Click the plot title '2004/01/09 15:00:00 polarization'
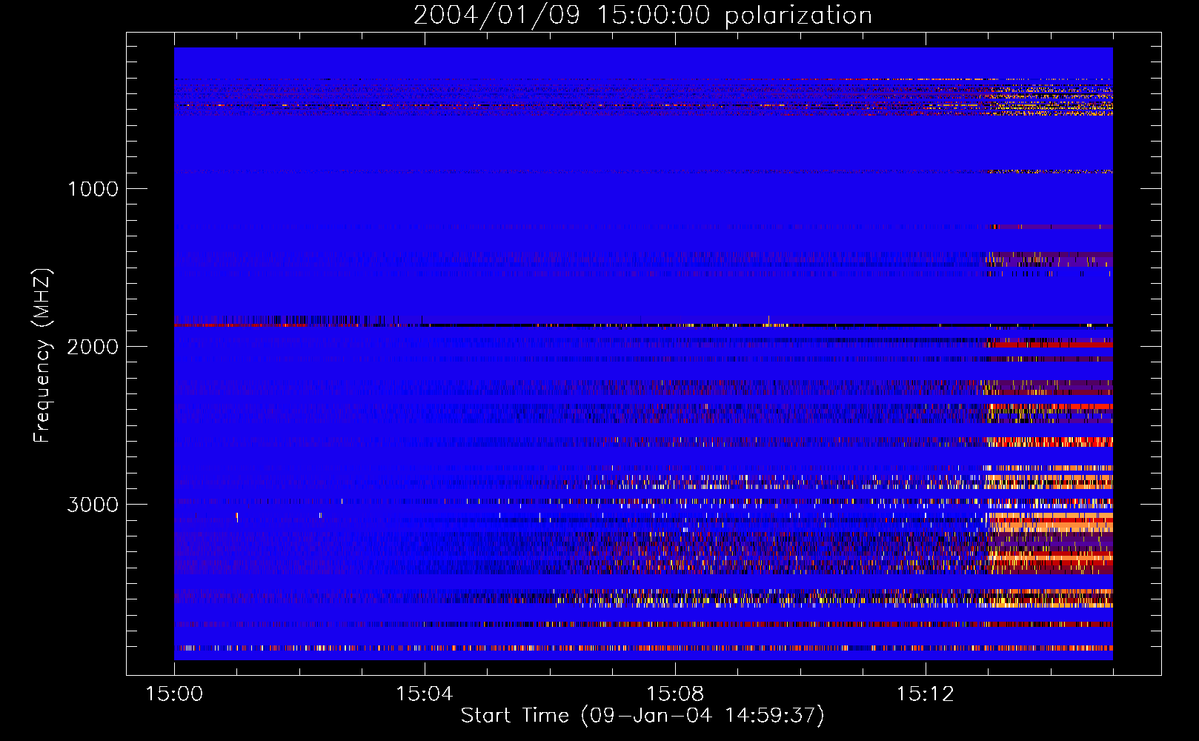Screen dimensions: 1199x741 (642, 16)
